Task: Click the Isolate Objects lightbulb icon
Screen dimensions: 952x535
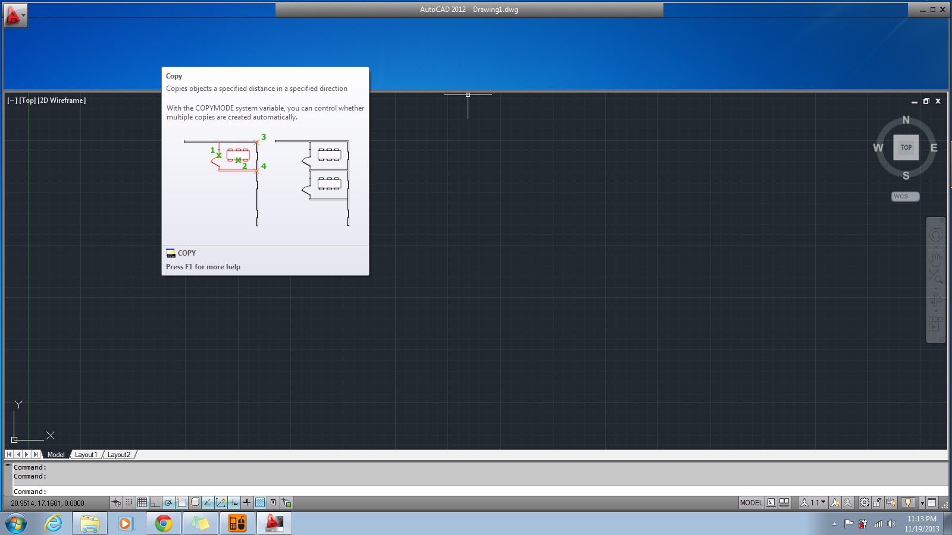Action: tap(907, 502)
